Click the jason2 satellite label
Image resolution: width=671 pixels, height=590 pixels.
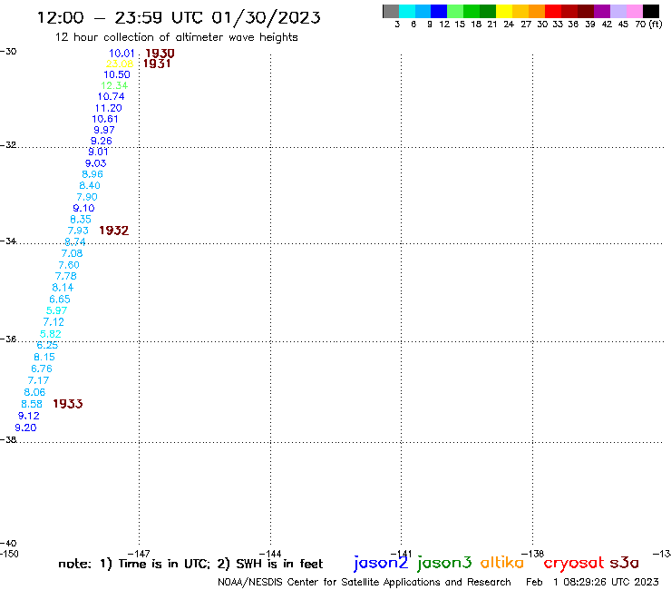381,563
